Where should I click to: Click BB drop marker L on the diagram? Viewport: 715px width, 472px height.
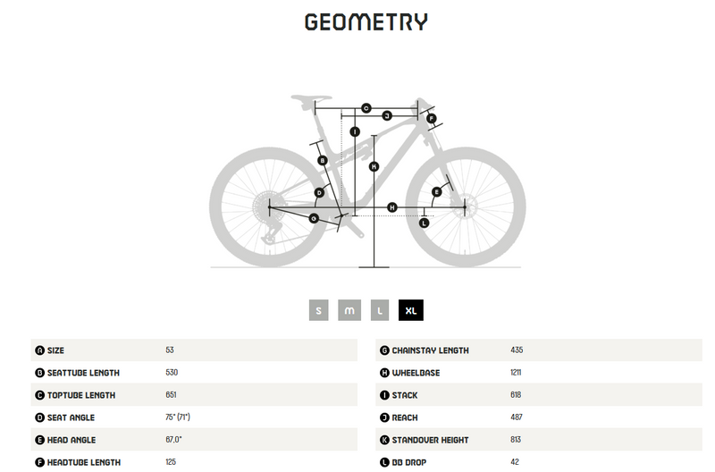point(424,223)
